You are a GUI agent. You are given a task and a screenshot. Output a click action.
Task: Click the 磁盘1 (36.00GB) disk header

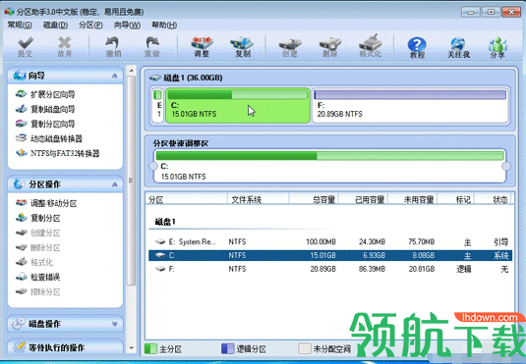[186, 78]
